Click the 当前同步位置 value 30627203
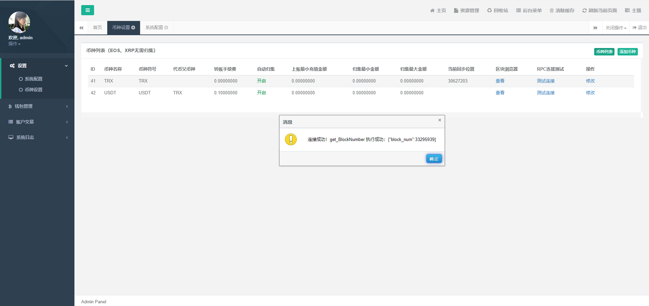The height and width of the screenshot is (306, 649). [x=458, y=81]
